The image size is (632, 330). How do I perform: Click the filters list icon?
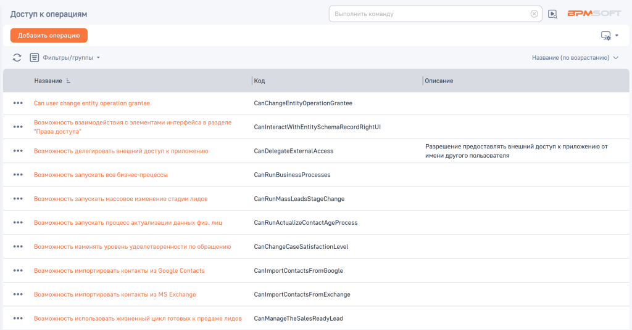(35, 57)
